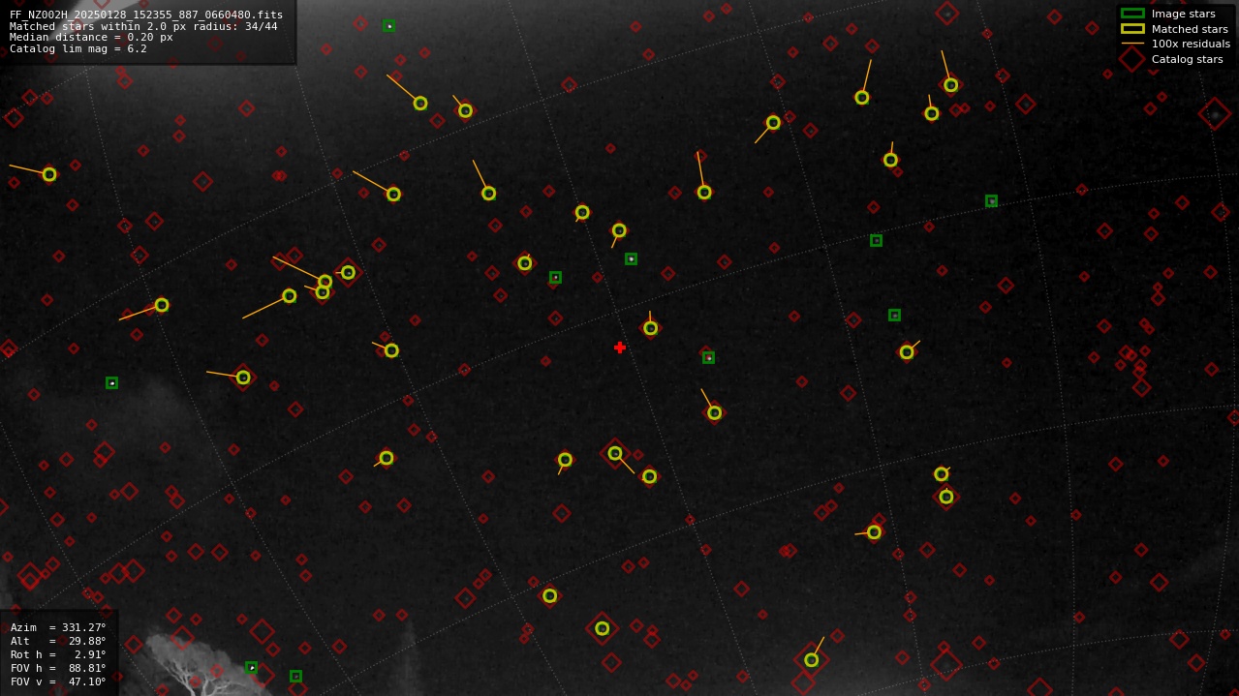1239x696 pixels.
Task: Click the yellow Matched stars legend square
Action: (1132, 29)
